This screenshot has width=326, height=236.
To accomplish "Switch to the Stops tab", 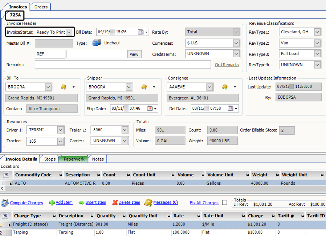I will tap(50, 159).
